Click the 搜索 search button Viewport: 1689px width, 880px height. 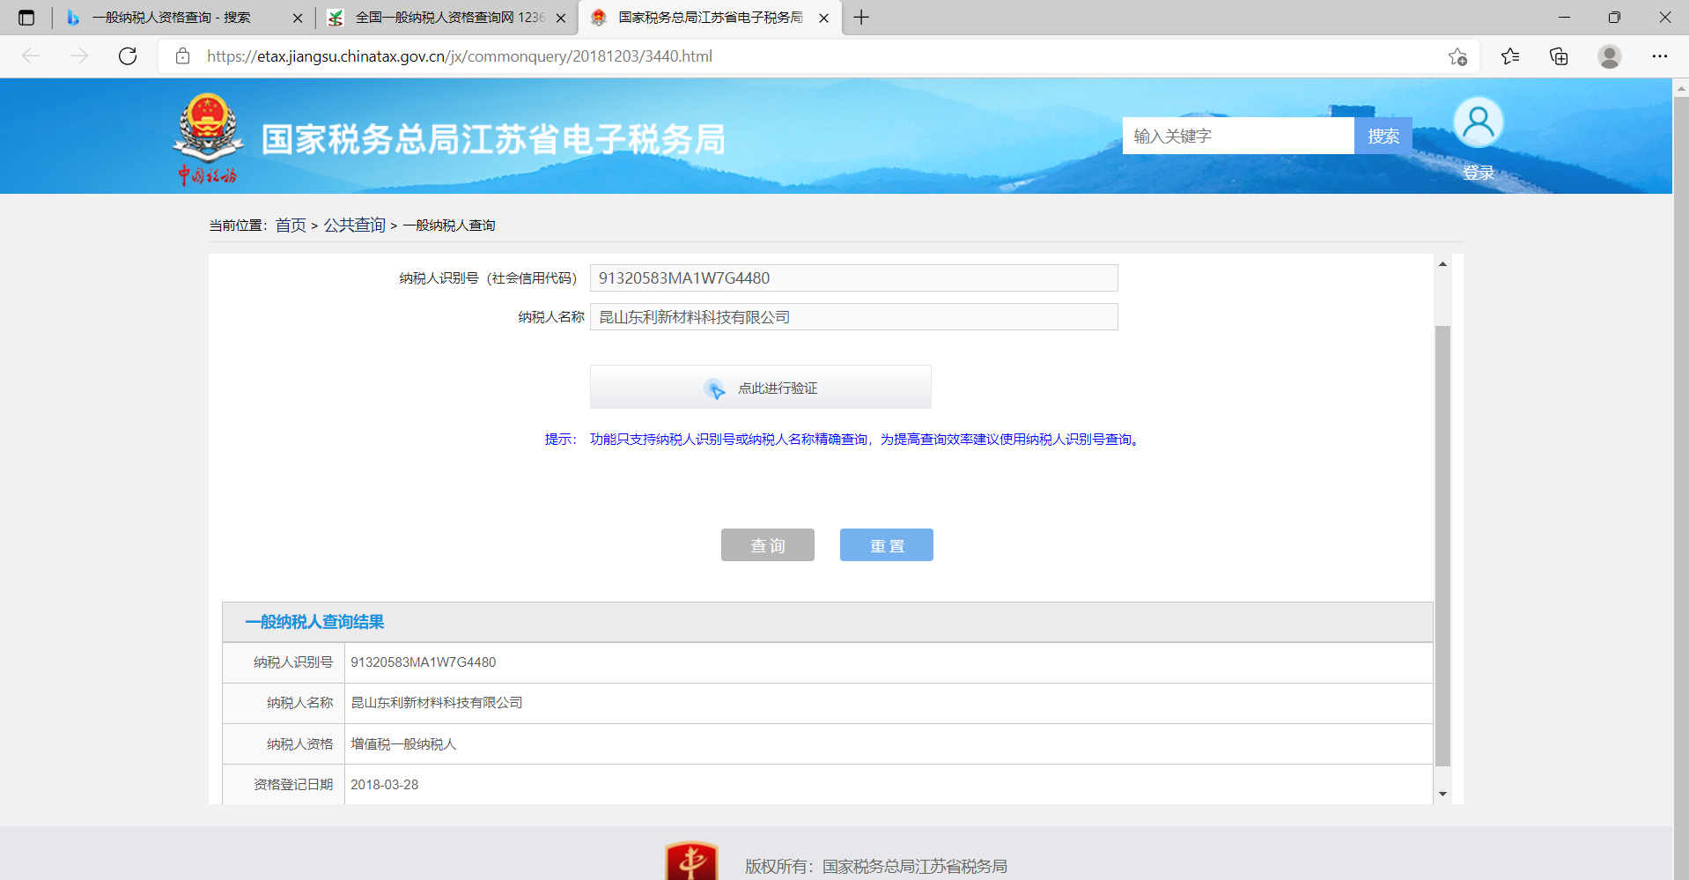click(x=1383, y=137)
